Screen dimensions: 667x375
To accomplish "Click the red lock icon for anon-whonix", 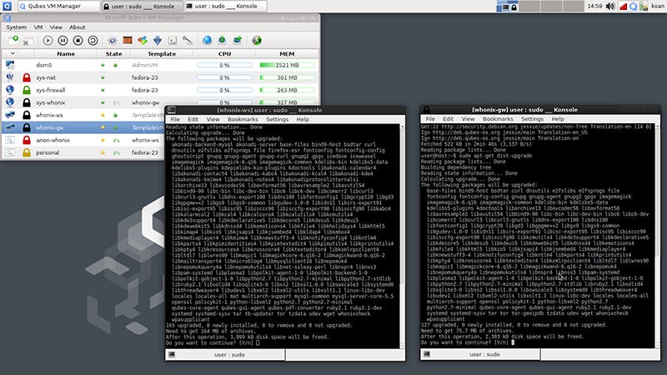I will (x=27, y=140).
